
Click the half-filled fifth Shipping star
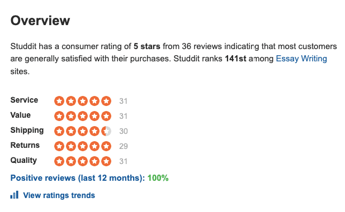pos(106,131)
